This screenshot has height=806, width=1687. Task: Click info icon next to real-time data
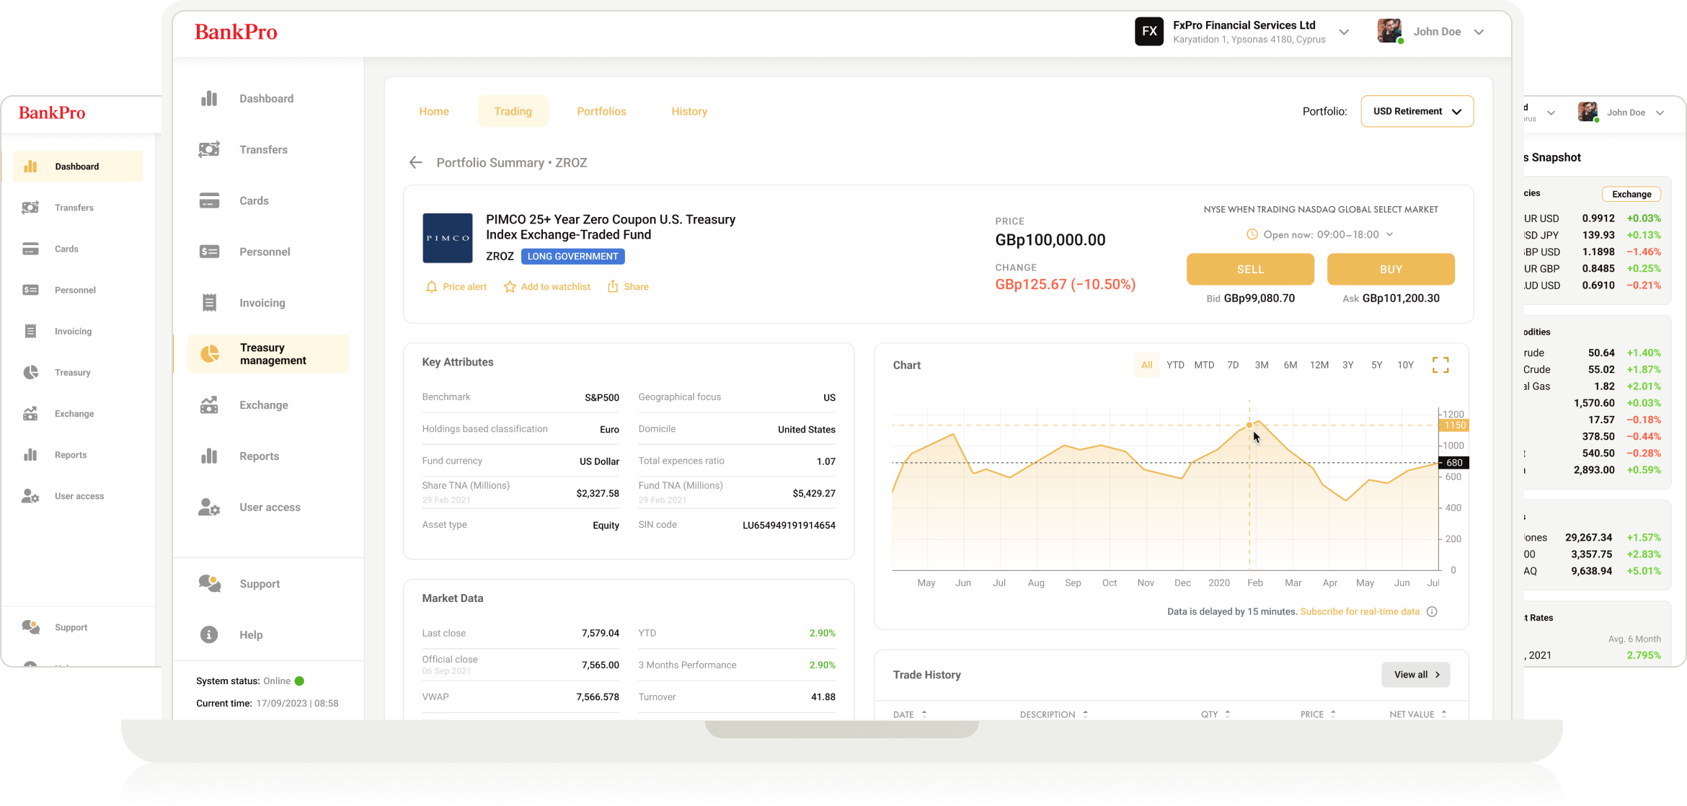(1432, 611)
